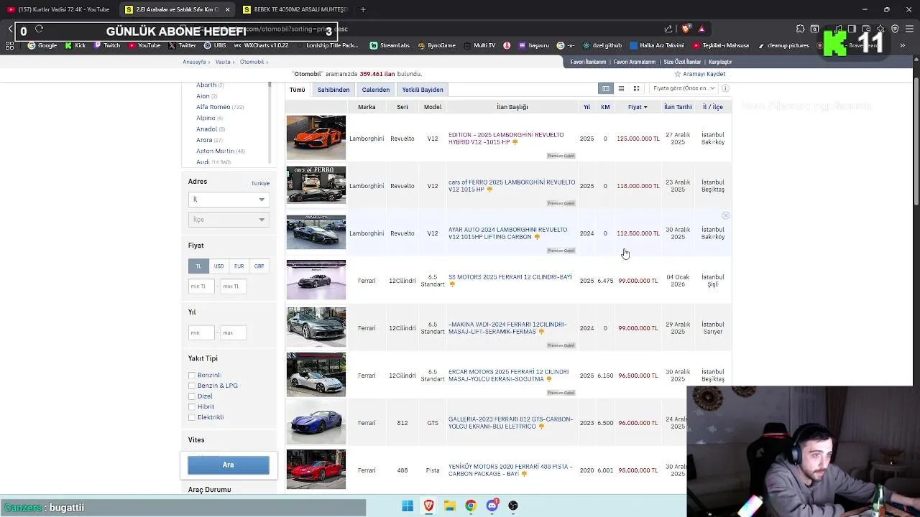
Task: Sort listings by İlan Tarihi column
Action: coord(678,107)
